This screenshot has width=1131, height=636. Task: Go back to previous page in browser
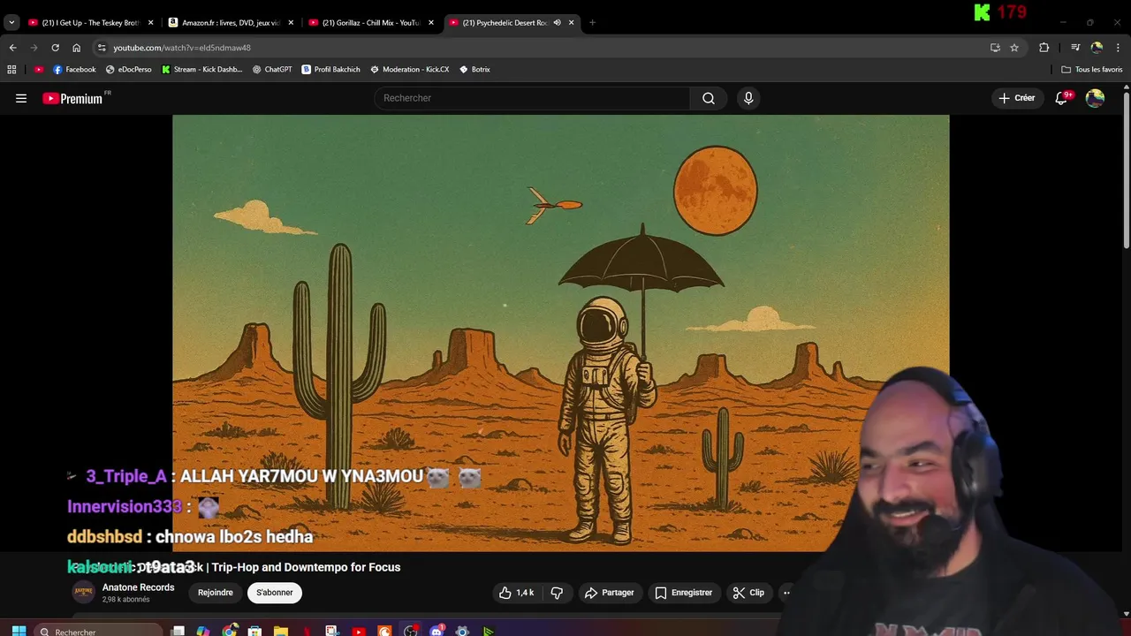(x=12, y=48)
